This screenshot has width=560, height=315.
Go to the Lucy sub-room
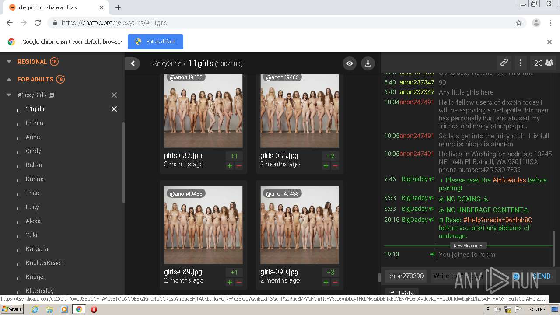pyautogui.click(x=32, y=207)
